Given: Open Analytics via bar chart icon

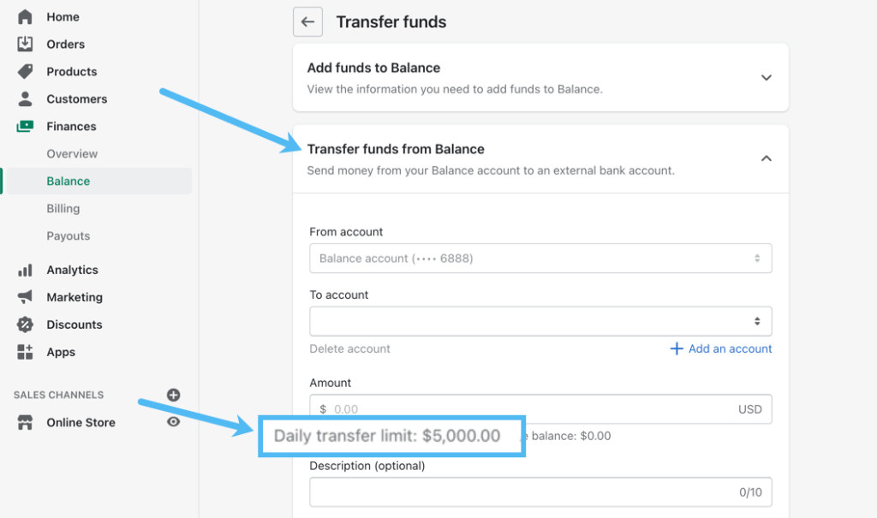Looking at the screenshot, I should coord(25,270).
